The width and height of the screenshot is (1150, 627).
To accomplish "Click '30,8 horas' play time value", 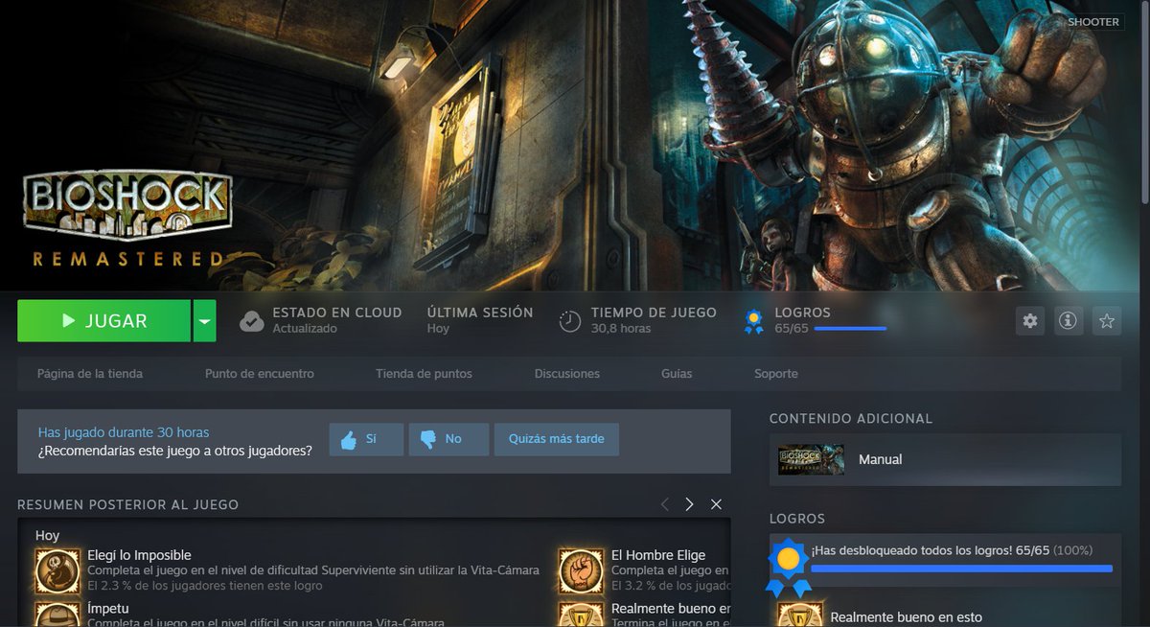I will [621, 328].
